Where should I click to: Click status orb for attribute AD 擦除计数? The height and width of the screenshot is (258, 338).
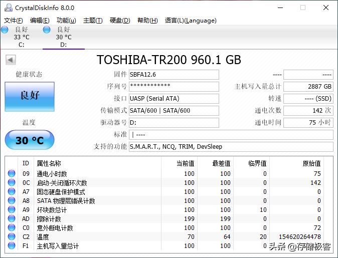[12, 218]
